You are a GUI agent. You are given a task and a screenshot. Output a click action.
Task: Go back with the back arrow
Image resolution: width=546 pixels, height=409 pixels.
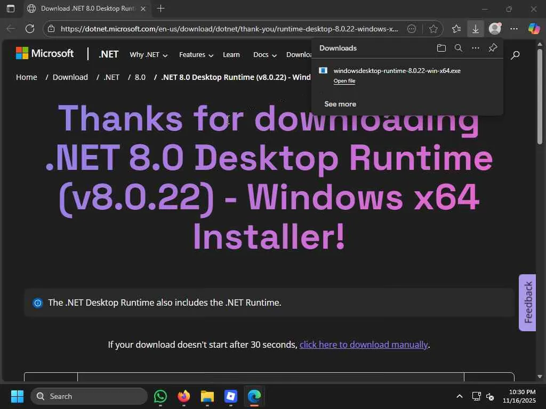click(11, 29)
